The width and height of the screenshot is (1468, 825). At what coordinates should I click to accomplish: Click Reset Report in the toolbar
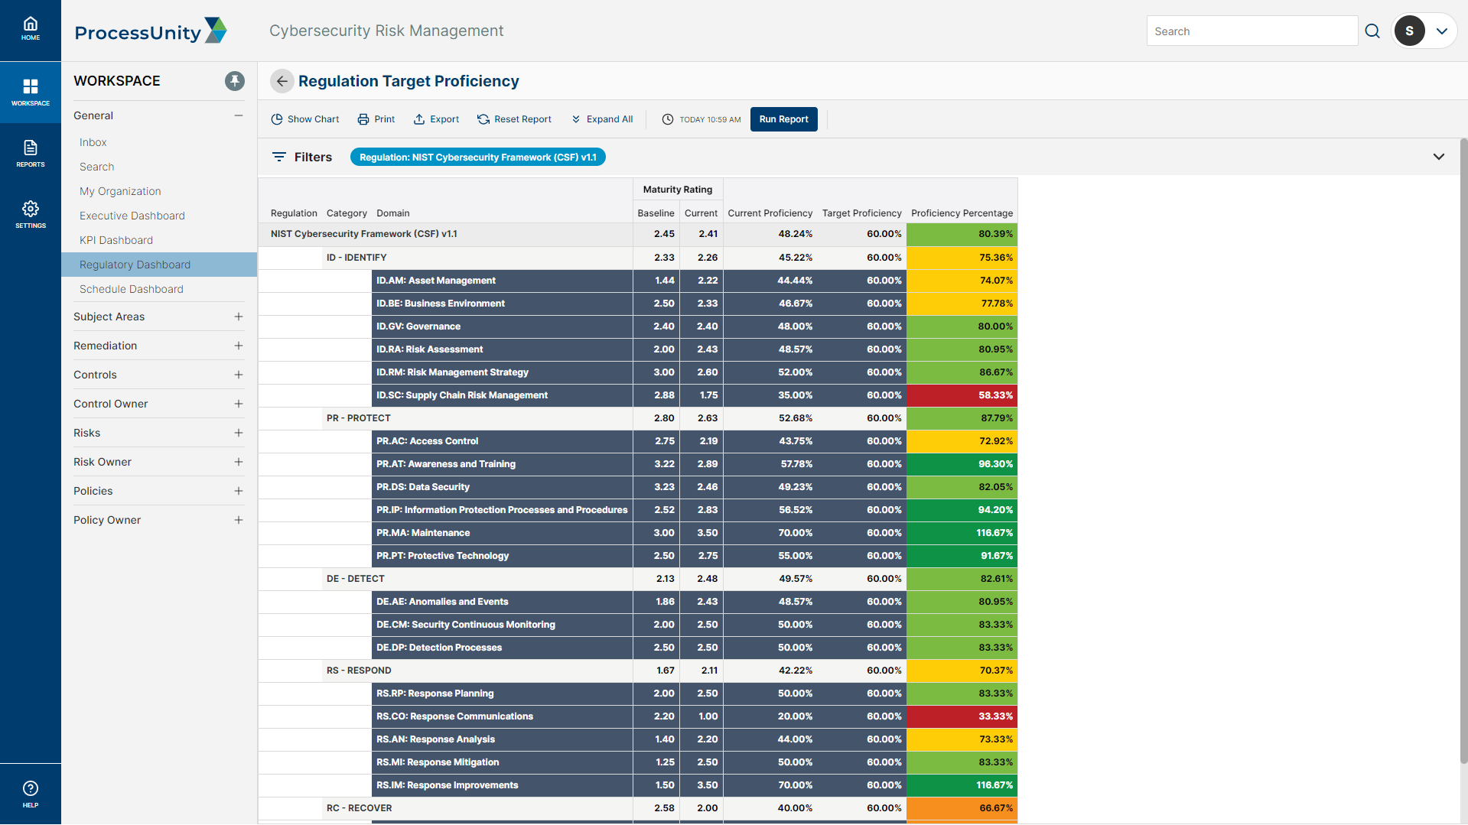coord(514,119)
